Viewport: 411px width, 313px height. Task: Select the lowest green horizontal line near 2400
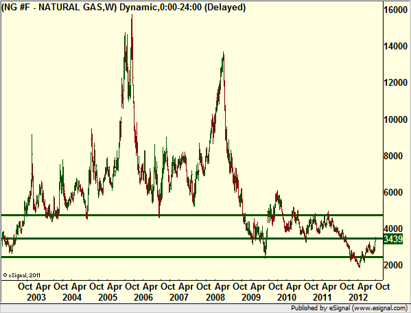pyautogui.click(x=192, y=257)
